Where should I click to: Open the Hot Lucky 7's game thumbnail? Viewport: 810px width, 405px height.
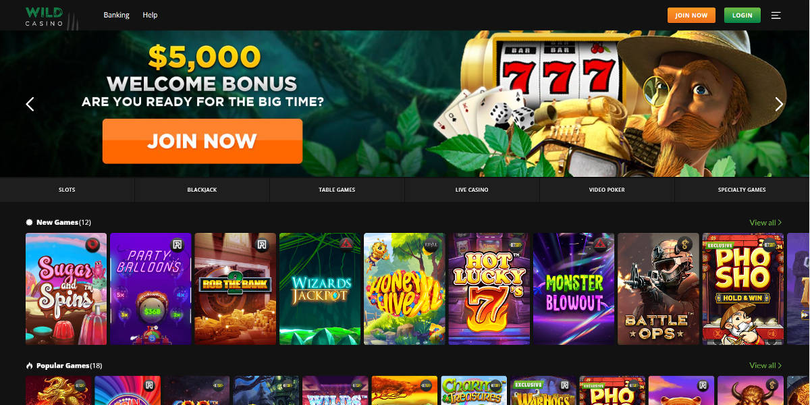(489, 289)
